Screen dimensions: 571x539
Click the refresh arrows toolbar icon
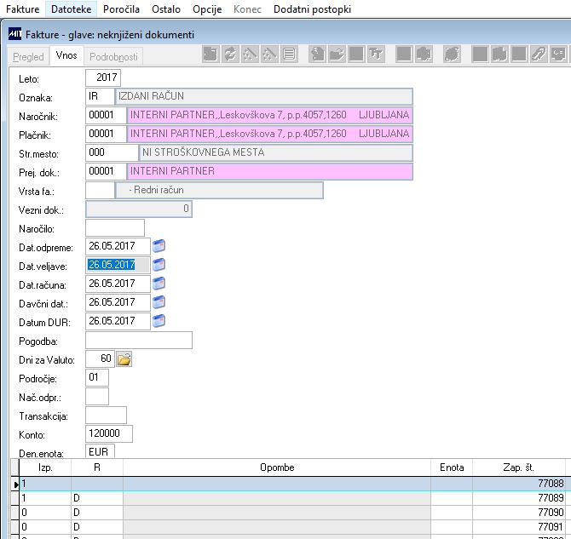(x=230, y=54)
